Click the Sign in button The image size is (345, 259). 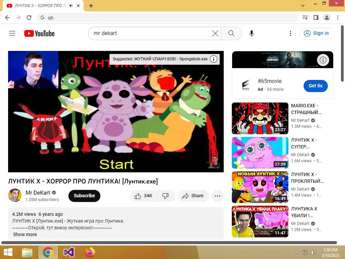(317, 33)
